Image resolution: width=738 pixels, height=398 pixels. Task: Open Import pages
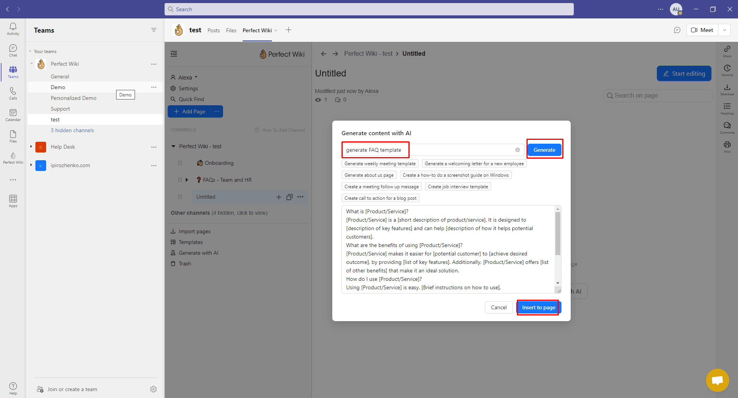[x=190, y=231]
